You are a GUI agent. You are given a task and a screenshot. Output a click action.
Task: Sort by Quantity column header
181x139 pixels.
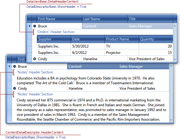coord(156,39)
